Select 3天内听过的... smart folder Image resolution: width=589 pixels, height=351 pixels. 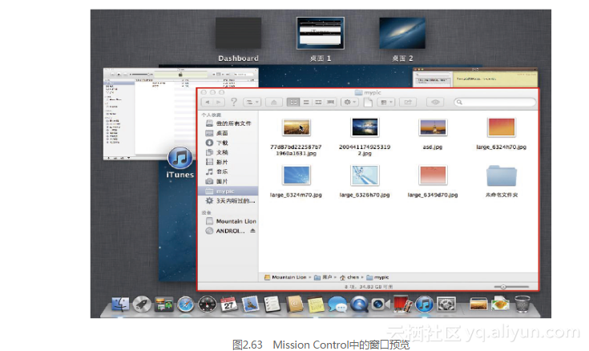(x=228, y=200)
